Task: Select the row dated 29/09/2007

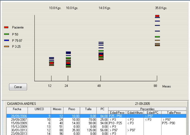Action: click(x=97, y=120)
